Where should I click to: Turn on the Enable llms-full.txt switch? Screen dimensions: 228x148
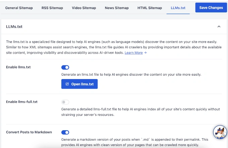click(x=65, y=102)
